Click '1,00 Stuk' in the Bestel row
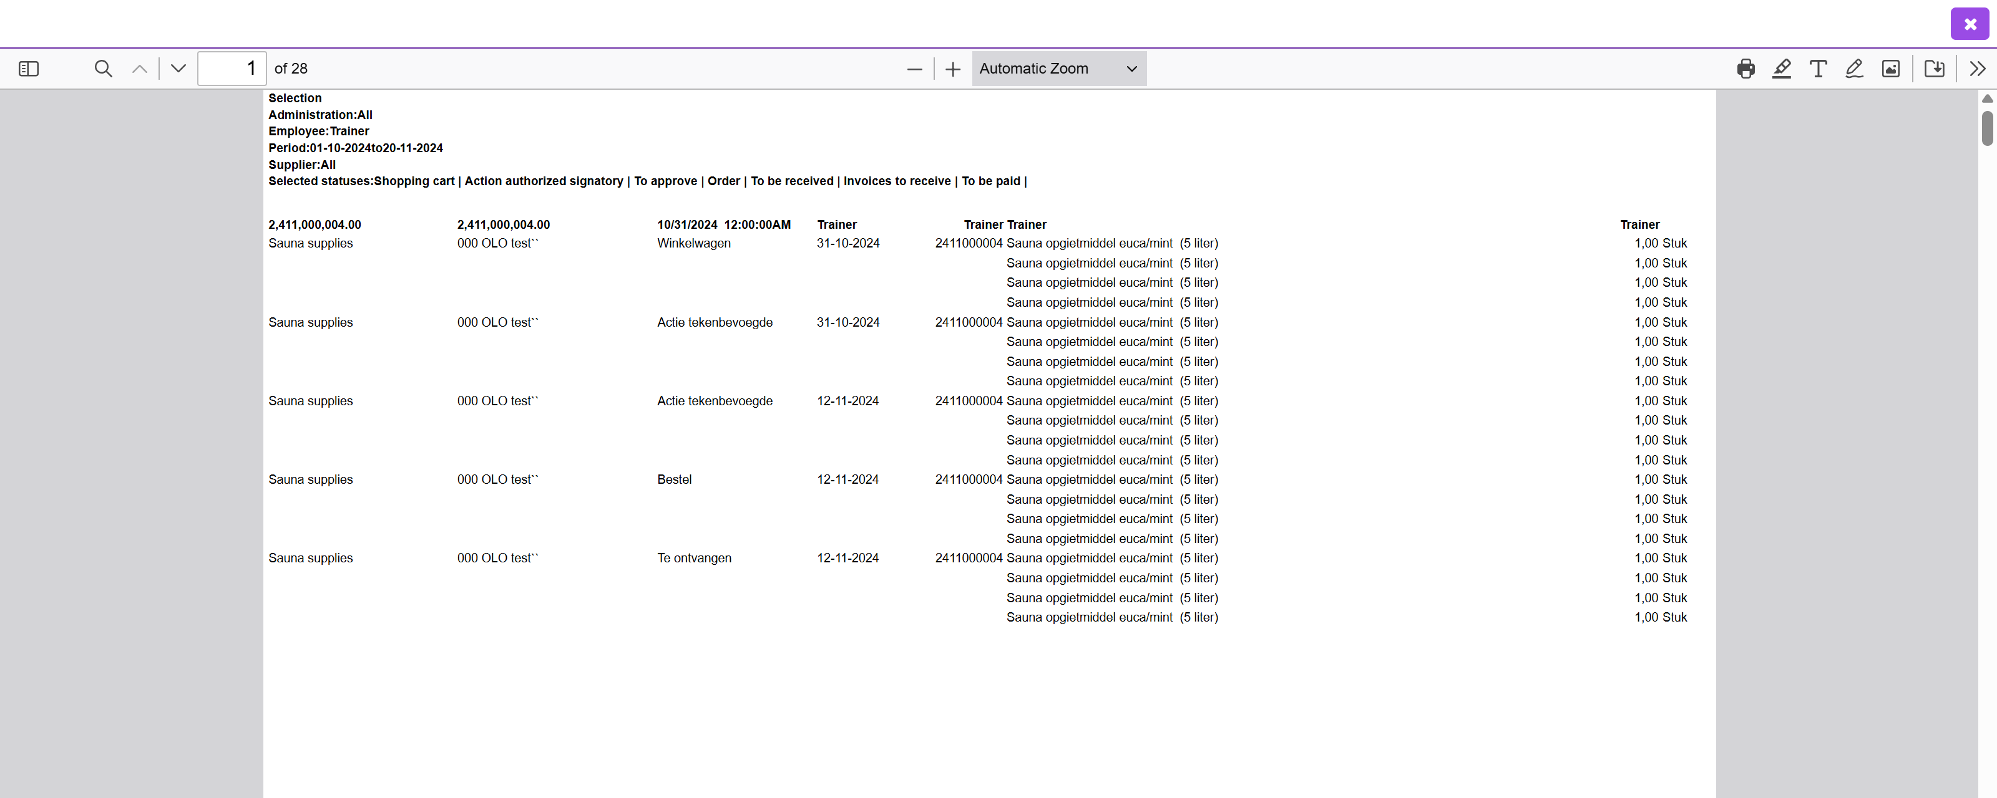This screenshot has height=798, width=1997. 1661,479
